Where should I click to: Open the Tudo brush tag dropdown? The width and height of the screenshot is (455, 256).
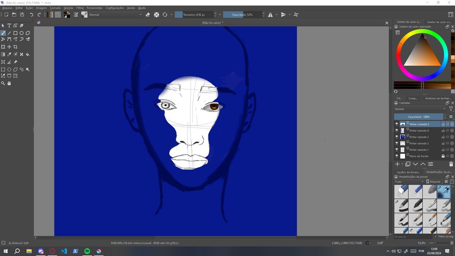pyautogui.click(x=408, y=181)
